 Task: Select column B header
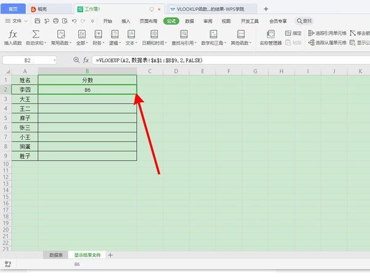pos(88,71)
